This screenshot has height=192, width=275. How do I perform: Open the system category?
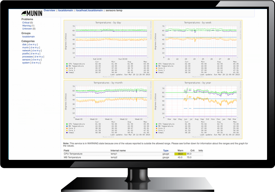click(x=26, y=62)
